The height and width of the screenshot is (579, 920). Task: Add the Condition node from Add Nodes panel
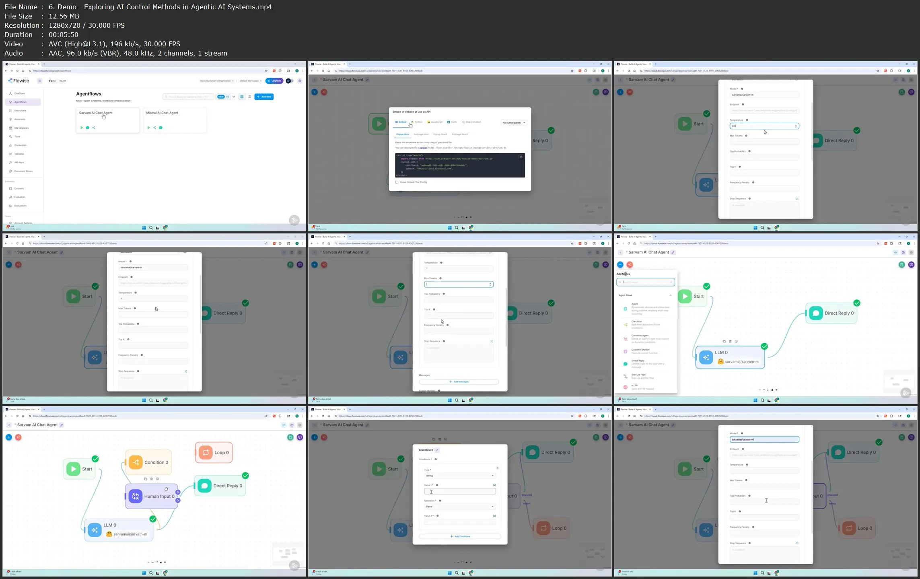pos(645,324)
